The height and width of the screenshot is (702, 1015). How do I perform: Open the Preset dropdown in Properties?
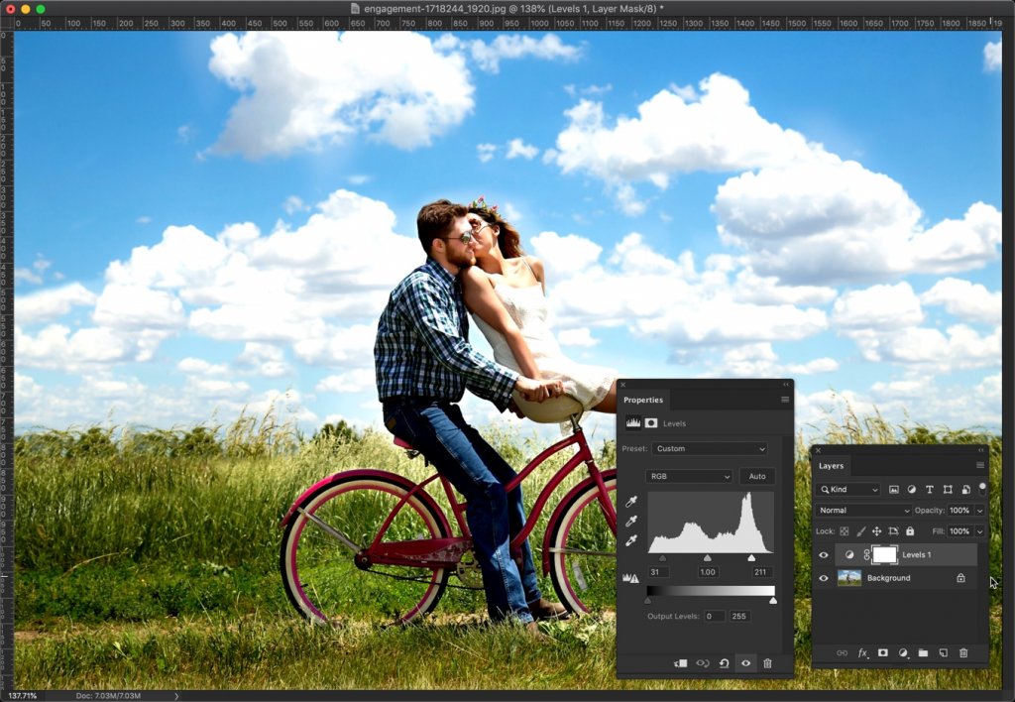[x=709, y=448]
